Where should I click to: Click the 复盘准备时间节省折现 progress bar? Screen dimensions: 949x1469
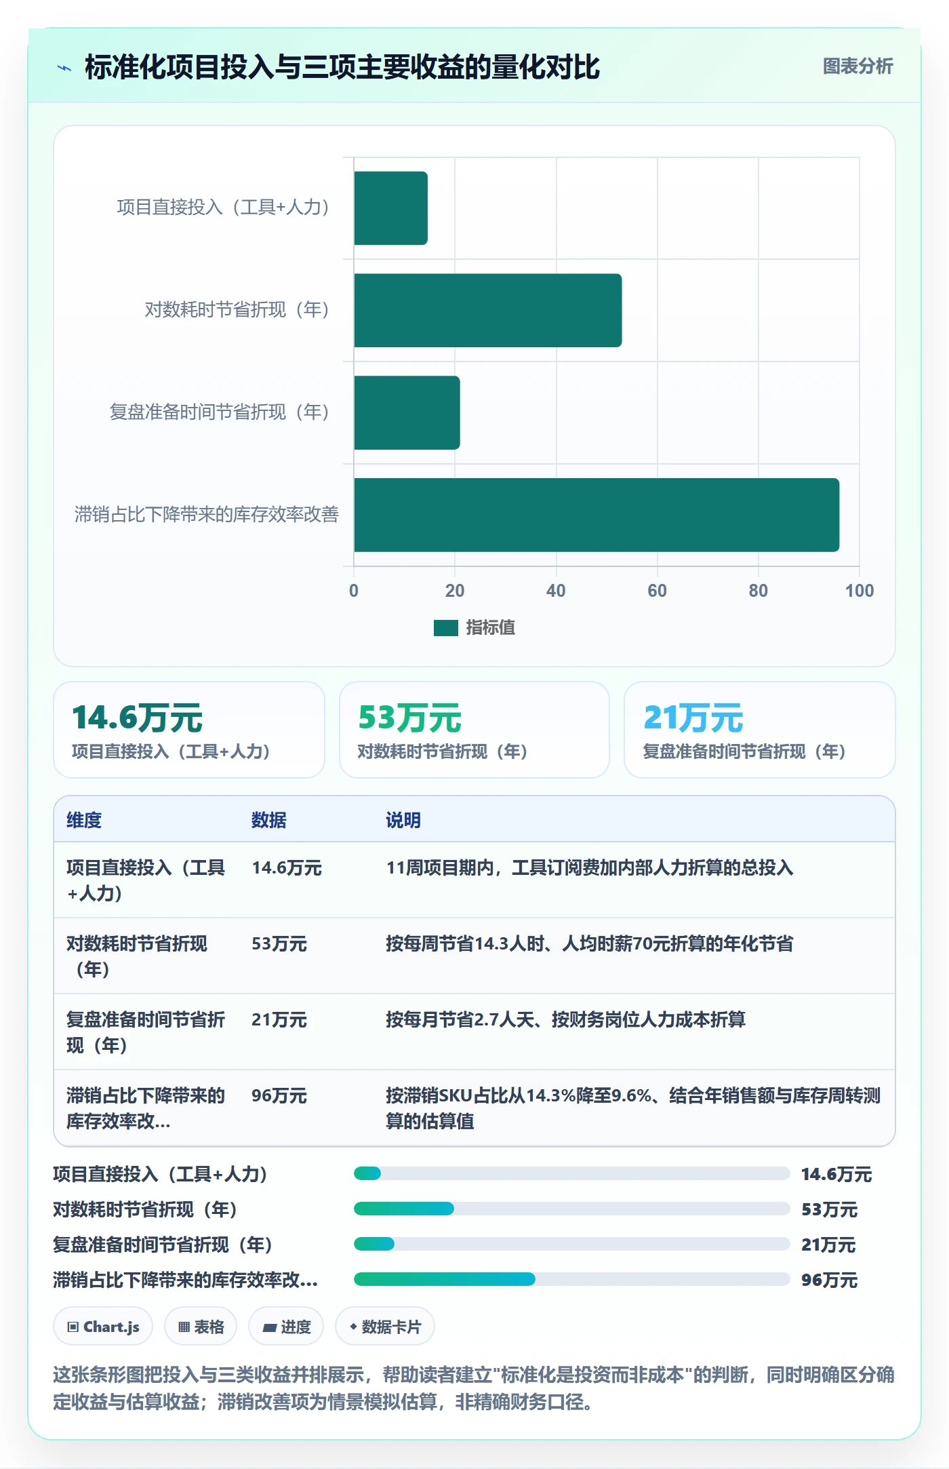[572, 1245]
